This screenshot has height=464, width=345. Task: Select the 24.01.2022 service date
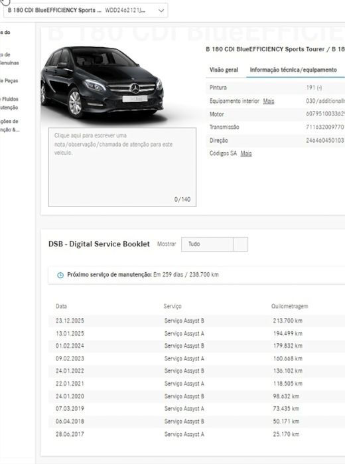click(x=70, y=371)
